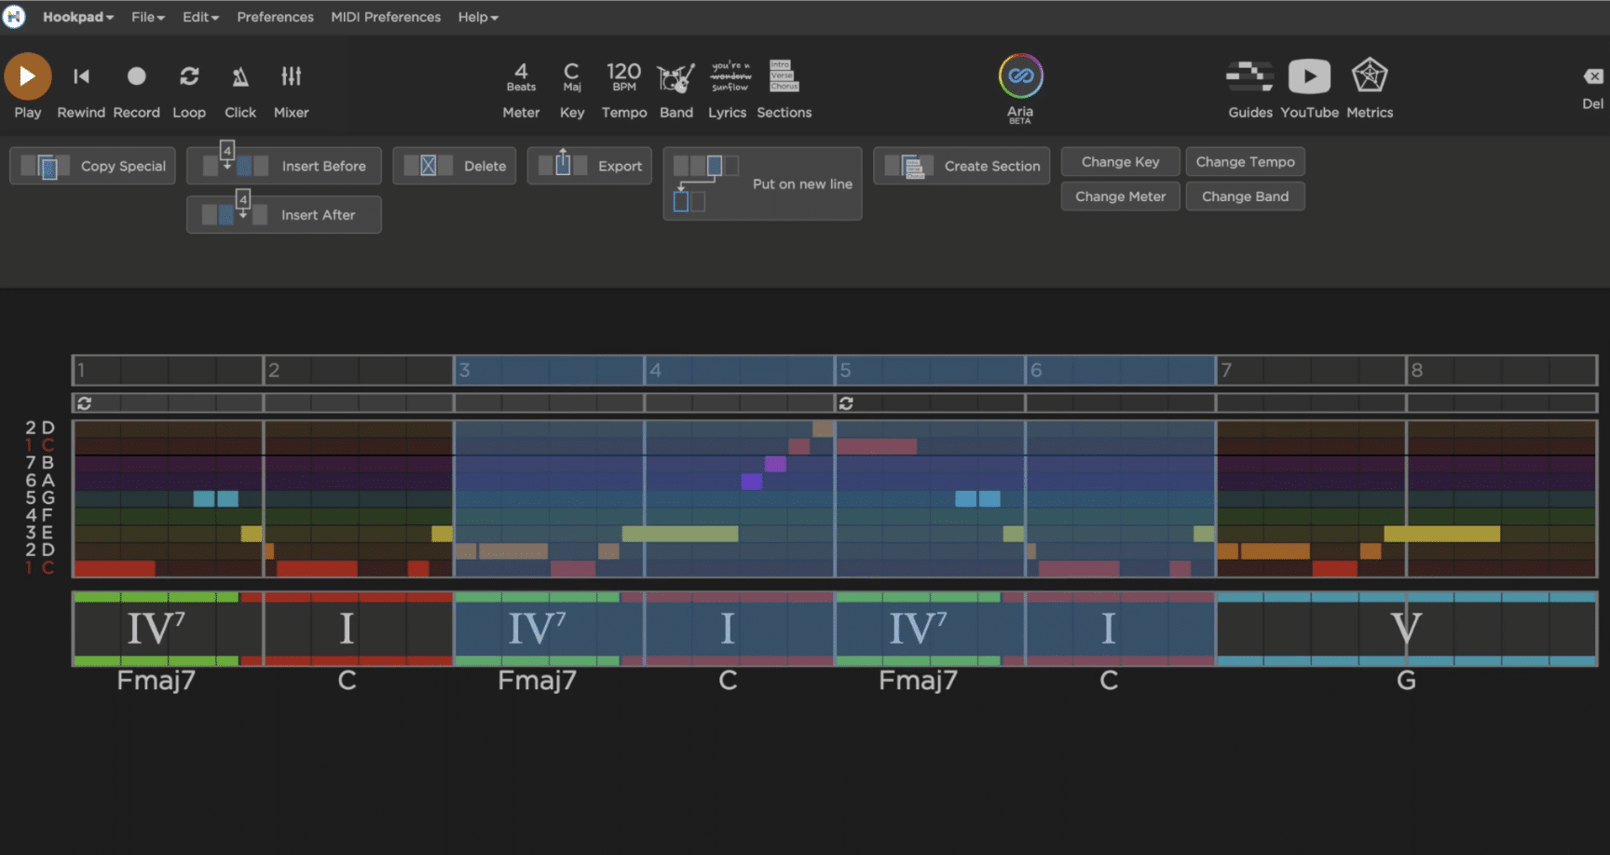Open the Band instruments picker
Image resolution: width=1610 pixels, height=855 pixels.
[x=676, y=90]
